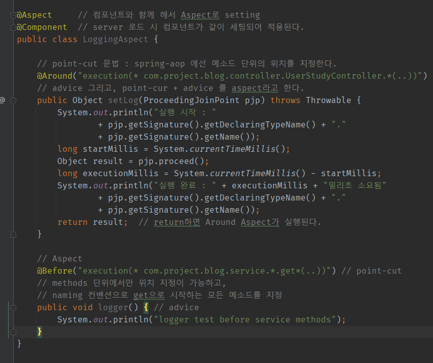Viewport: 433px width, 363px height.
Task: Place cursor on the LoggingAspect class name
Action: (116, 39)
